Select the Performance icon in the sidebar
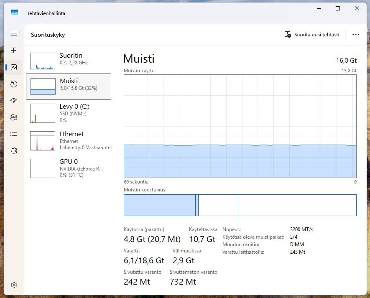The width and height of the screenshot is (370, 298). 14,67
